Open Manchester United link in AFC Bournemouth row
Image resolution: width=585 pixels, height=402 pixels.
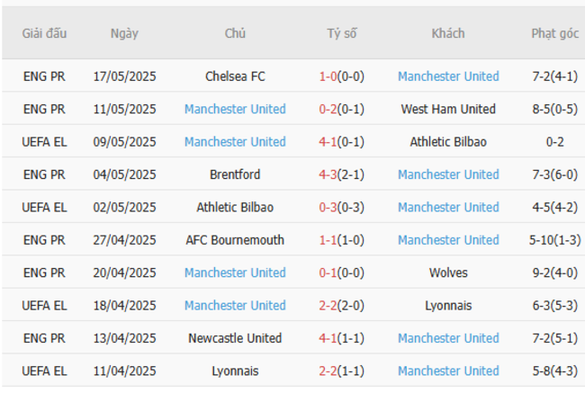[x=448, y=240]
